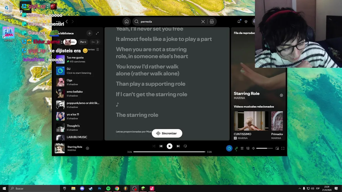
Task: Open the friend activity icon
Action: [246, 22]
